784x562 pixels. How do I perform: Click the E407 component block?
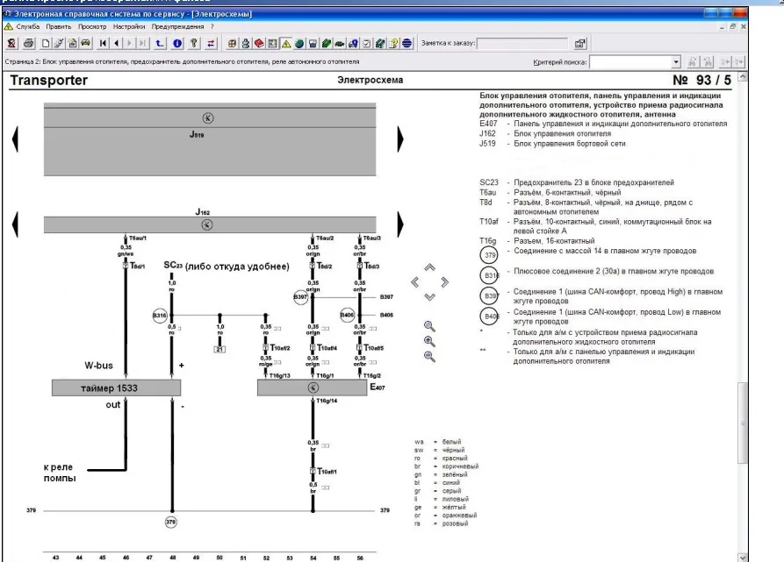[x=312, y=388]
